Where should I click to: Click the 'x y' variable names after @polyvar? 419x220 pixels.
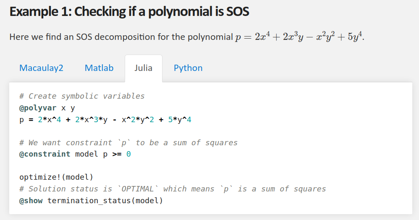tap(68, 108)
